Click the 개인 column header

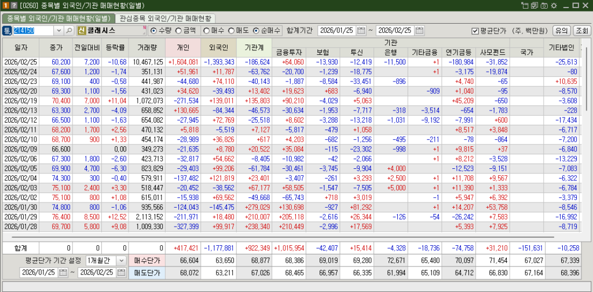coord(183,47)
